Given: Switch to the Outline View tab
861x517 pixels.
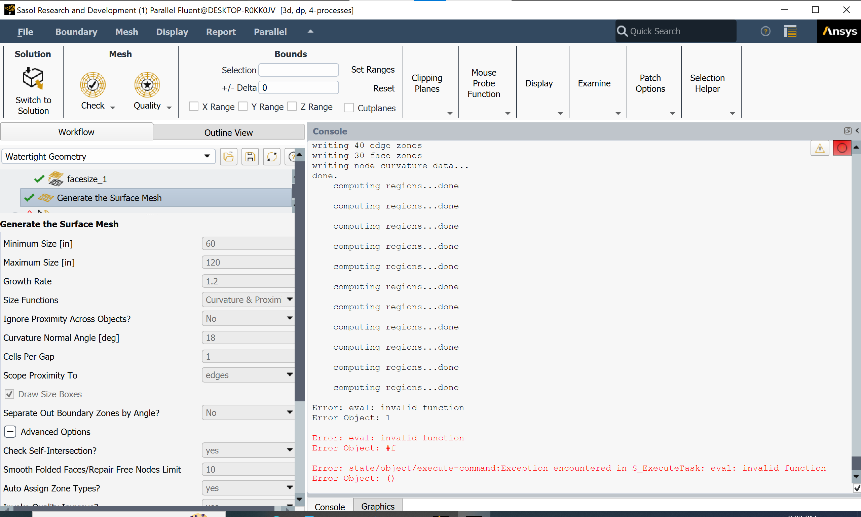Looking at the screenshot, I should click(228, 132).
